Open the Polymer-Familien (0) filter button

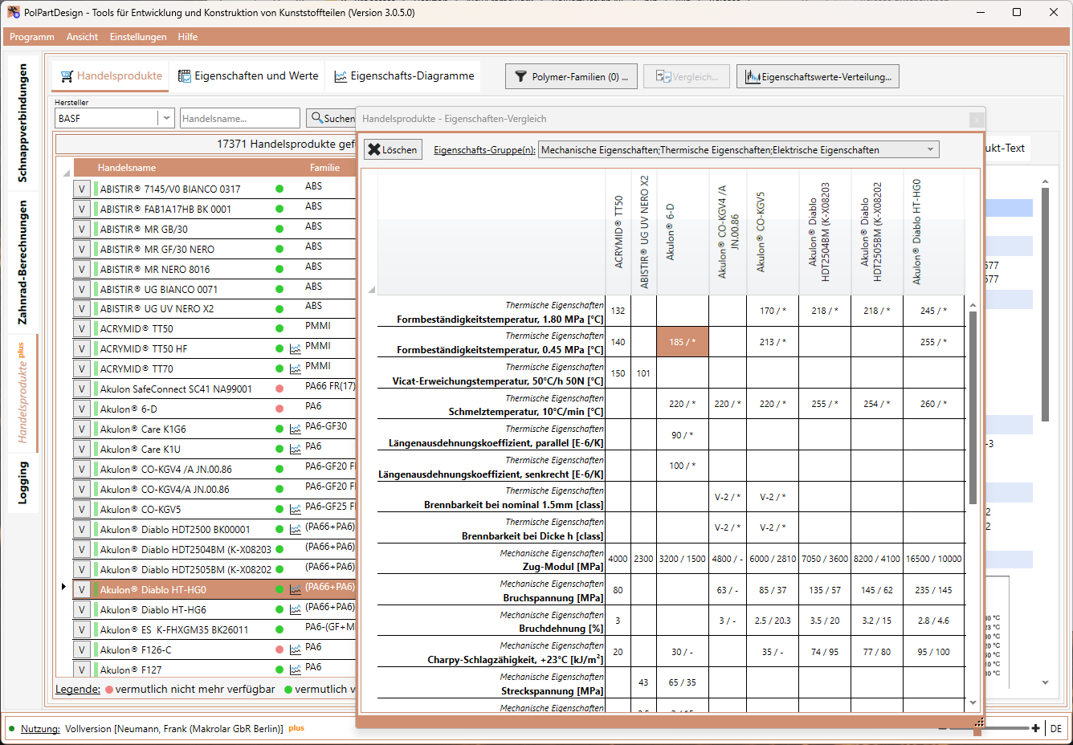click(x=571, y=77)
